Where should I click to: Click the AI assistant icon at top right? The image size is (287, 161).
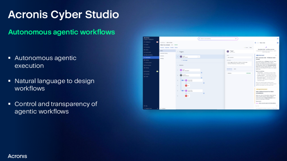(x=277, y=39)
